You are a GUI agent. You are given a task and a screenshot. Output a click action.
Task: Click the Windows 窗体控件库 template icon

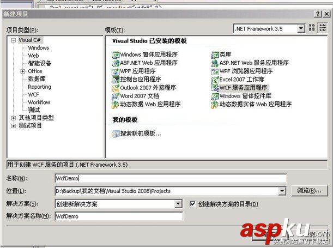[215, 96]
